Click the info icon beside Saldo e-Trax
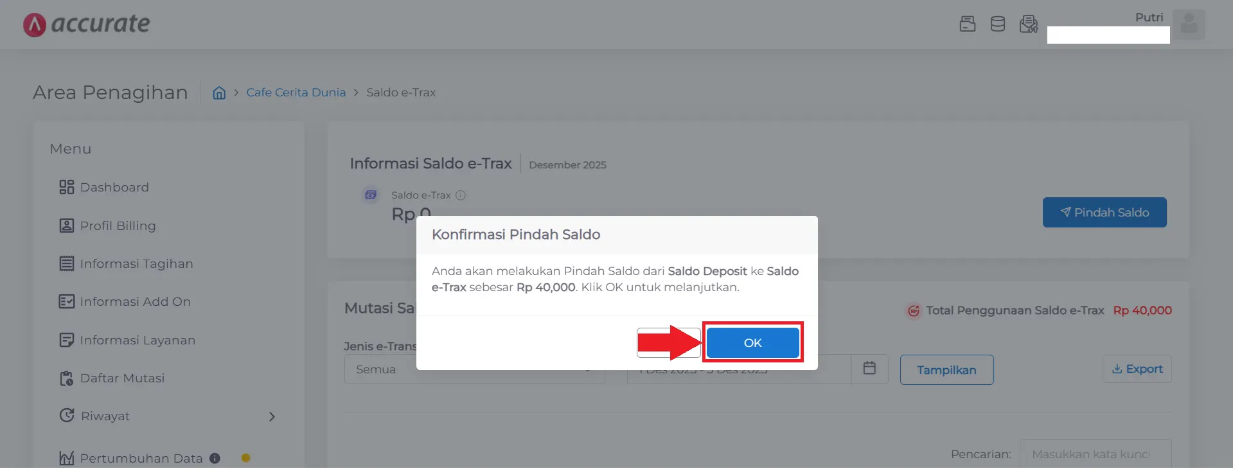 click(460, 195)
